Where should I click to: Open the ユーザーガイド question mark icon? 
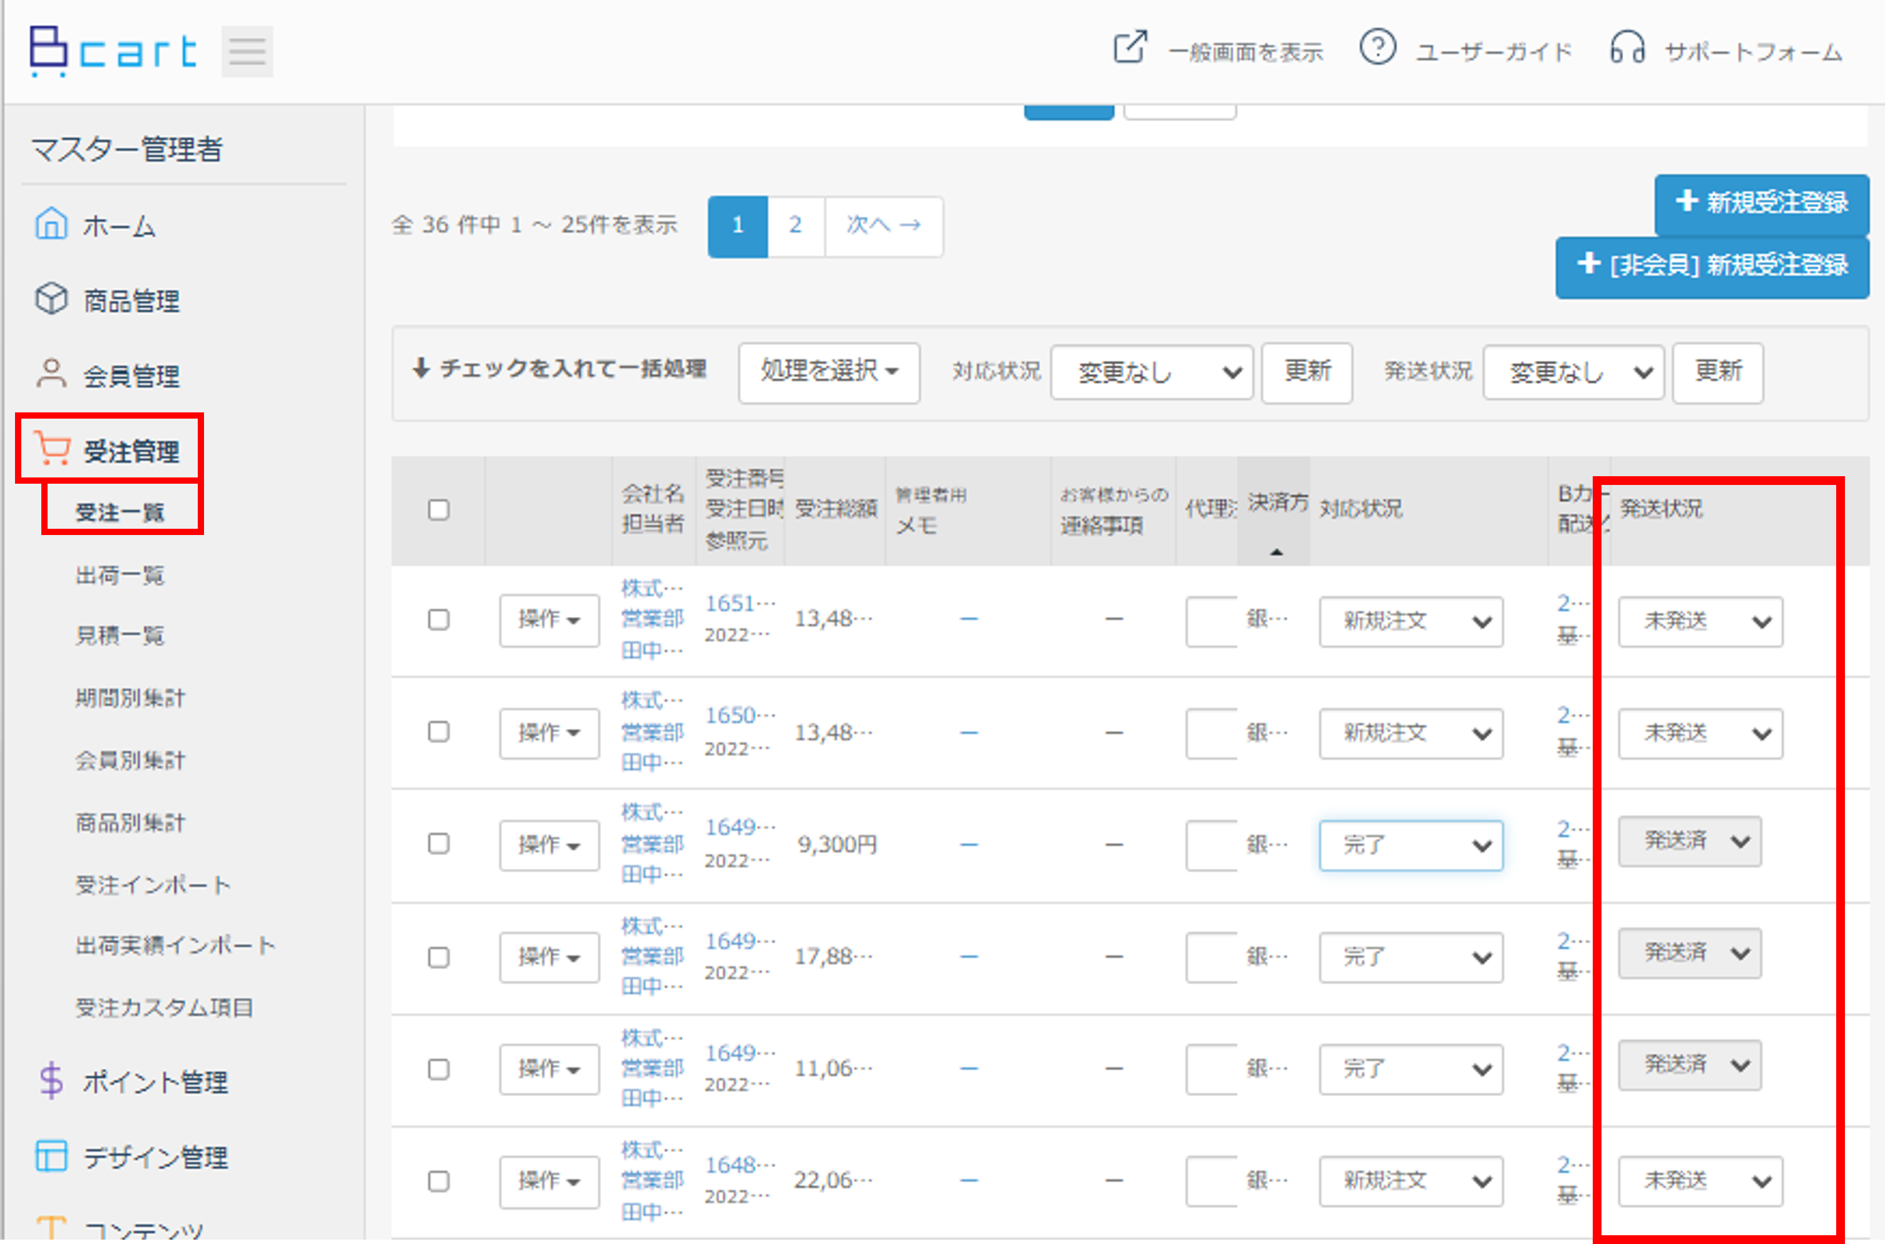click(1377, 48)
